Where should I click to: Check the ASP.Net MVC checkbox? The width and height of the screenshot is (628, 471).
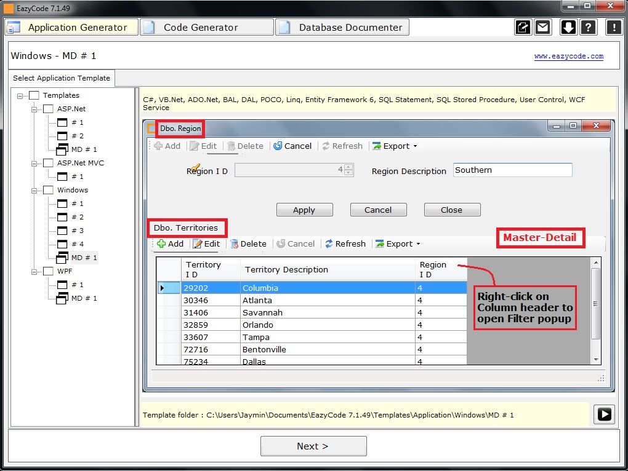tap(48, 163)
